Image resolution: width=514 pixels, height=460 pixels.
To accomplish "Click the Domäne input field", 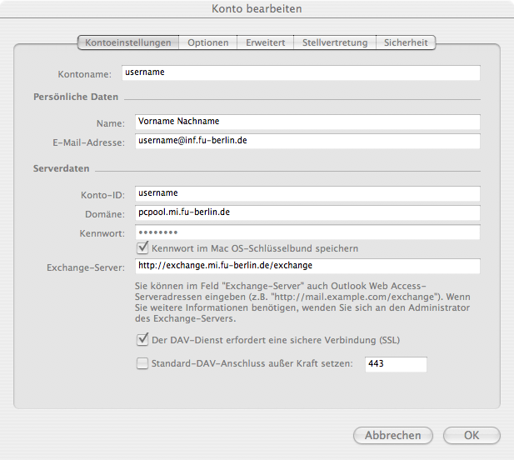I will coord(307,212).
